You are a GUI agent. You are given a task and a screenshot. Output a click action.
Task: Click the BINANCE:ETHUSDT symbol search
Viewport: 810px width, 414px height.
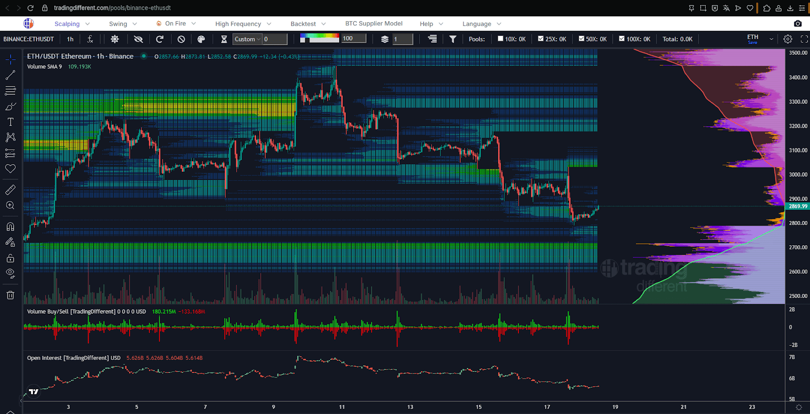[29, 39]
